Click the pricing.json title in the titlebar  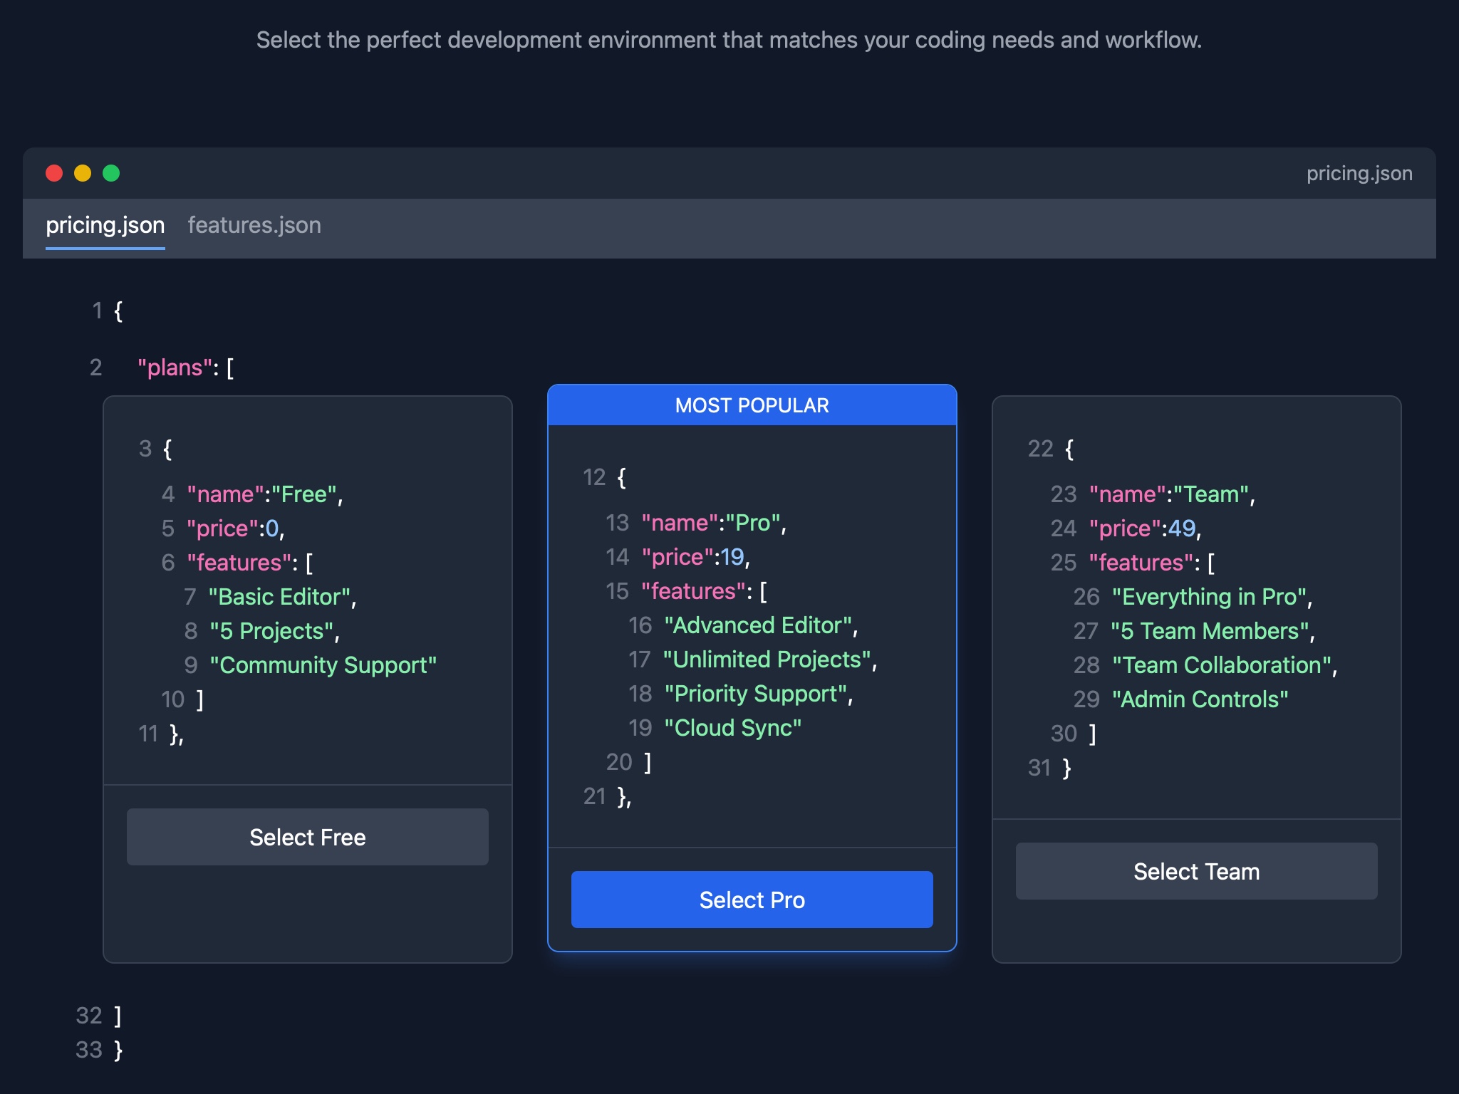point(1359,173)
